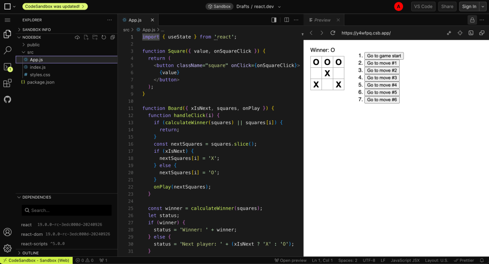489x264 pixels.
Task: Go back in preview browser
Action: click(311, 33)
